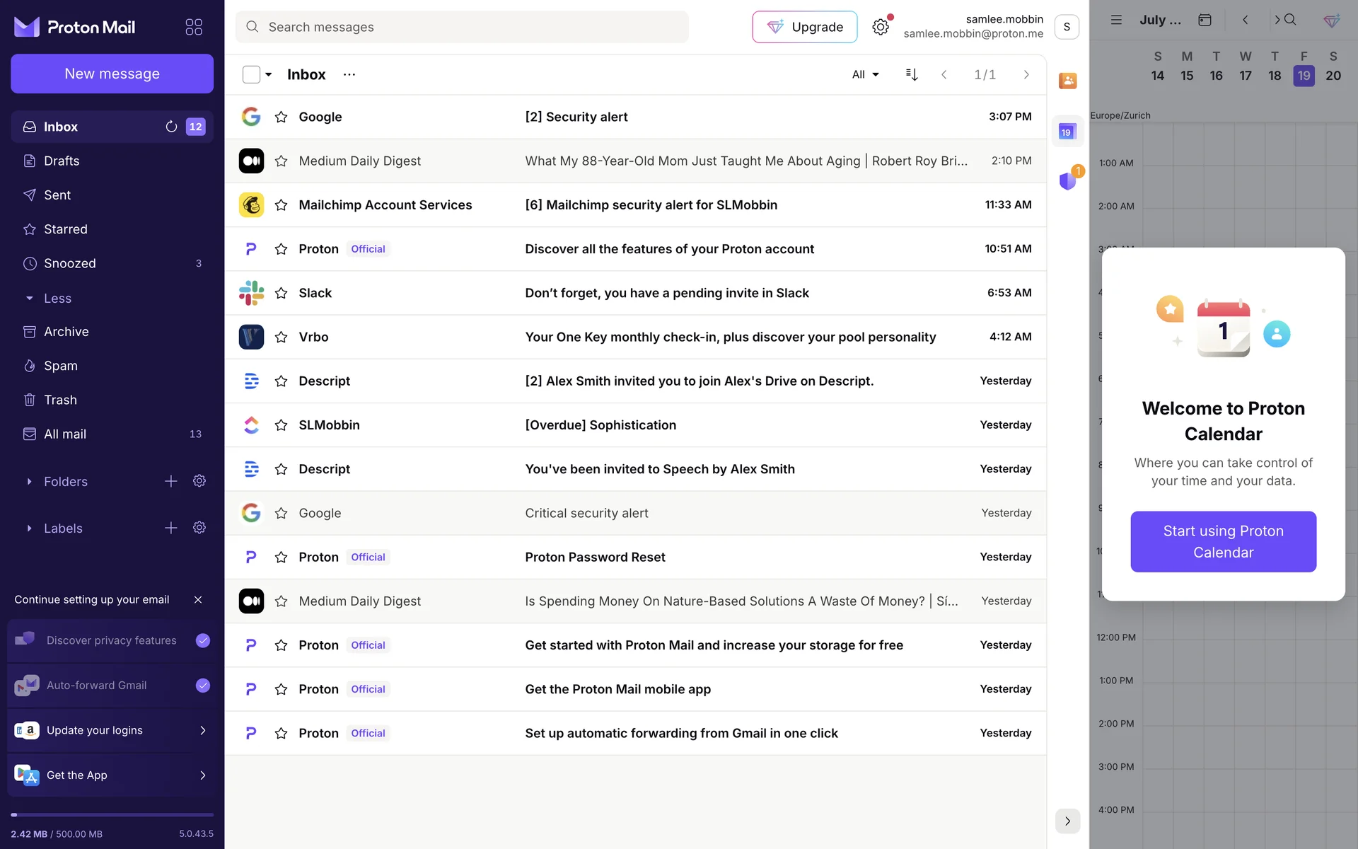Open the calendar search magnifier icon
This screenshot has width=1358, height=849.
[1290, 20]
